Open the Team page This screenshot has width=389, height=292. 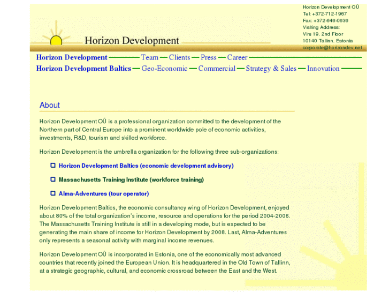coord(150,57)
